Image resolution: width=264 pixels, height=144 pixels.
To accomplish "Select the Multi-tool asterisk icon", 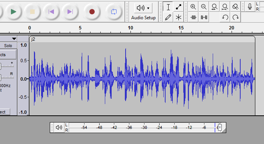I will [x=178, y=17].
